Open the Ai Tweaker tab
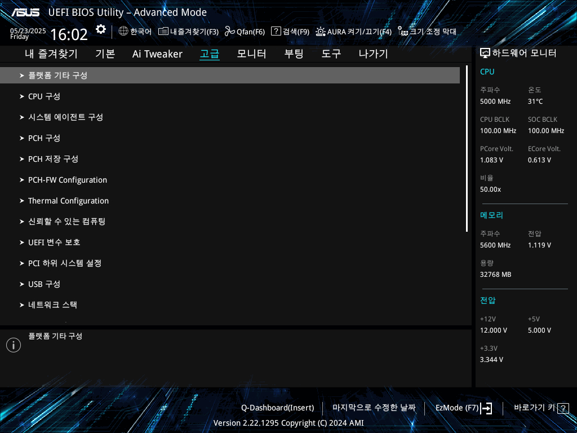Image resolution: width=577 pixels, height=433 pixels. click(158, 54)
